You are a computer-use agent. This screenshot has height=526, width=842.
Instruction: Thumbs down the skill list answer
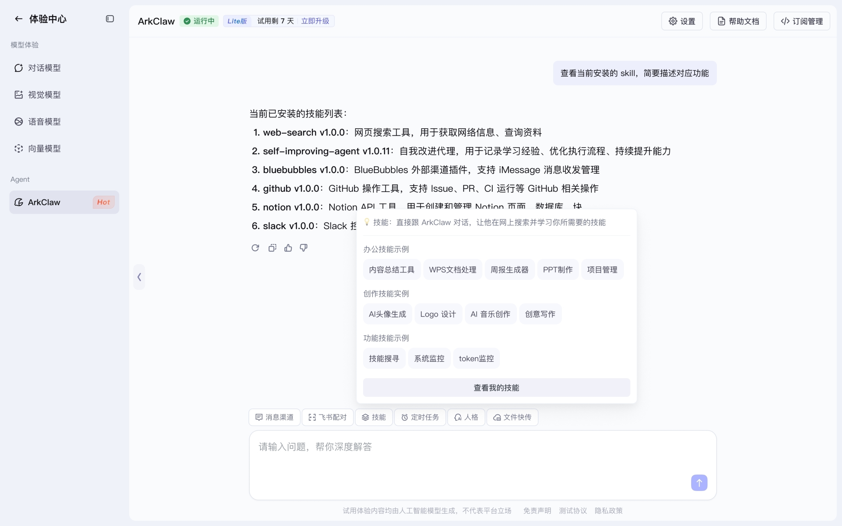pos(303,248)
